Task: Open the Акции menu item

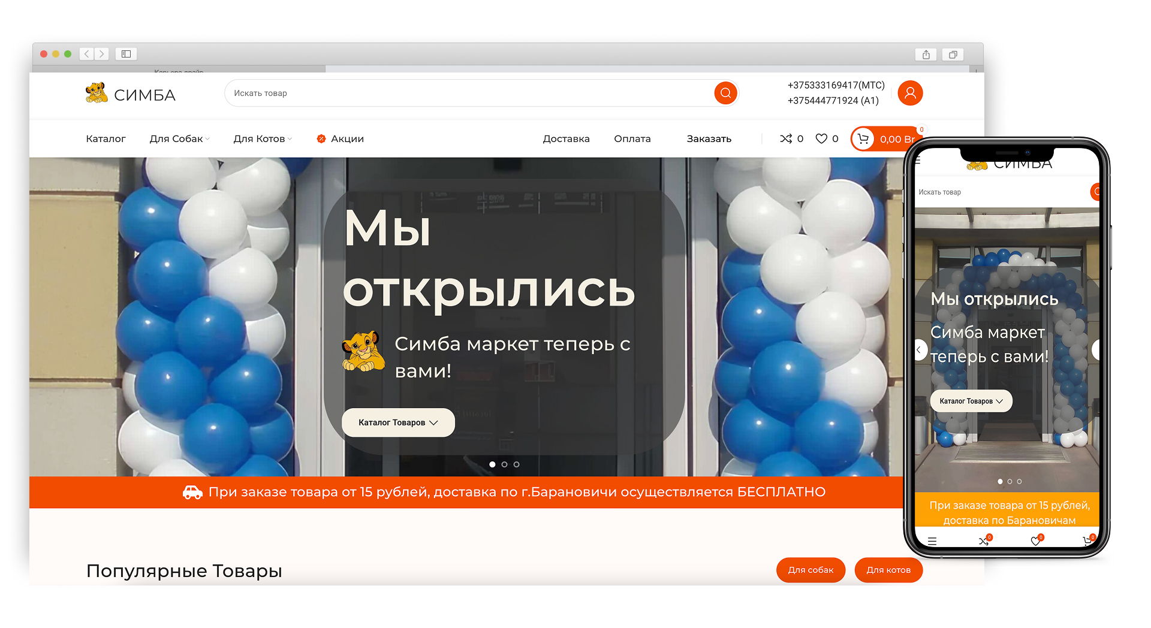Action: point(340,138)
